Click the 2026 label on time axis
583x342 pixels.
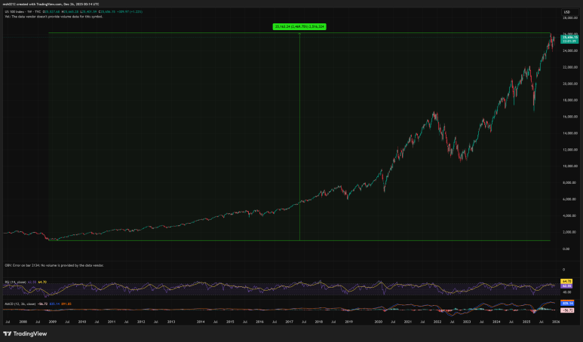click(x=554, y=321)
